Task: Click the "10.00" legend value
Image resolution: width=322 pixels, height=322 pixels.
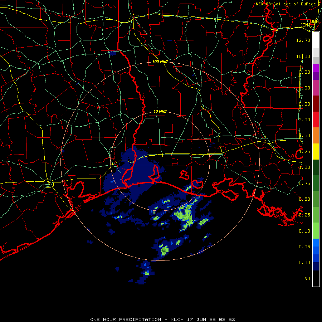Action: [303, 56]
